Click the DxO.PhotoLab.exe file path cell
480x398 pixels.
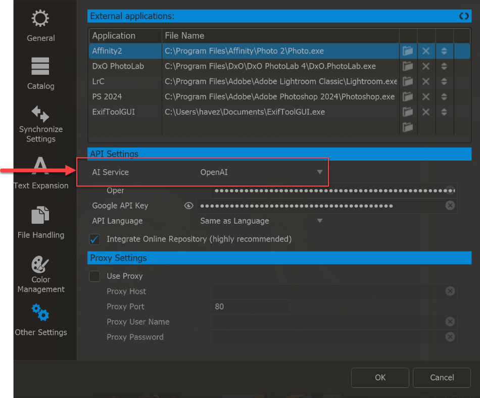(280, 66)
